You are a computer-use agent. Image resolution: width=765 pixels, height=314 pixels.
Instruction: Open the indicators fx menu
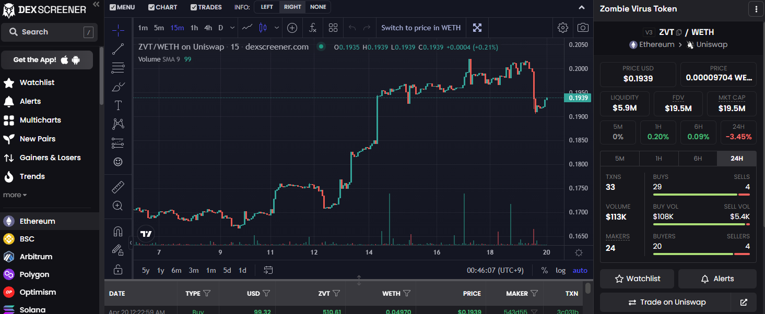click(x=312, y=28)
